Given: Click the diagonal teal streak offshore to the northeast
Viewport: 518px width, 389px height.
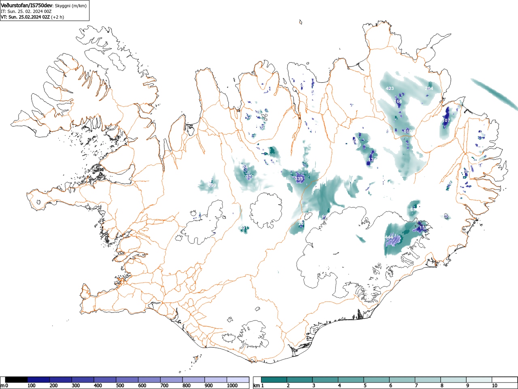Looking at the screenshot, I should [x=495, y=94].
